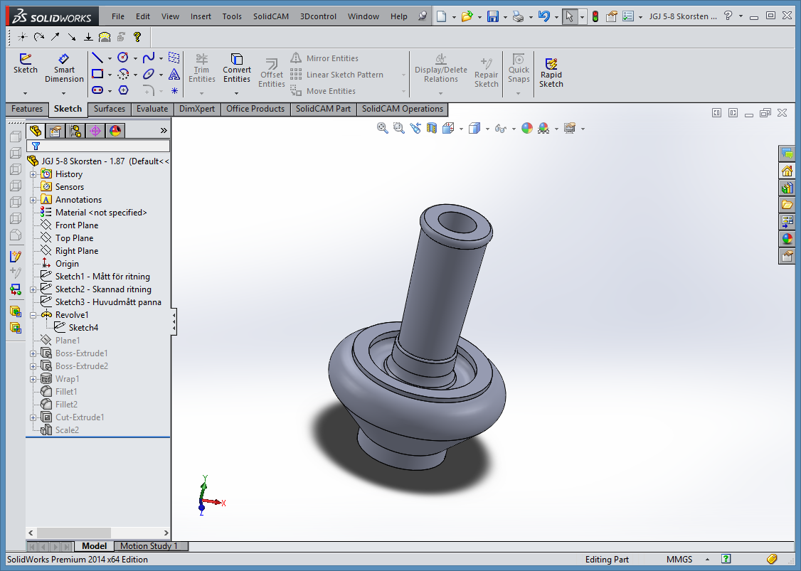
Task: Open the ConfigurationManager tab icon
Action: point(75,131)
